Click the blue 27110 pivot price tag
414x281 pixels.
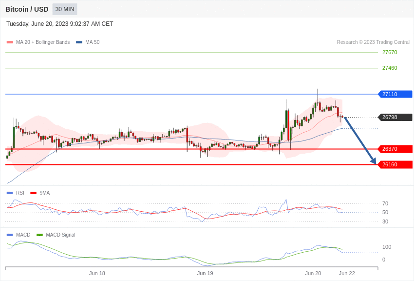tap(395, 94)
